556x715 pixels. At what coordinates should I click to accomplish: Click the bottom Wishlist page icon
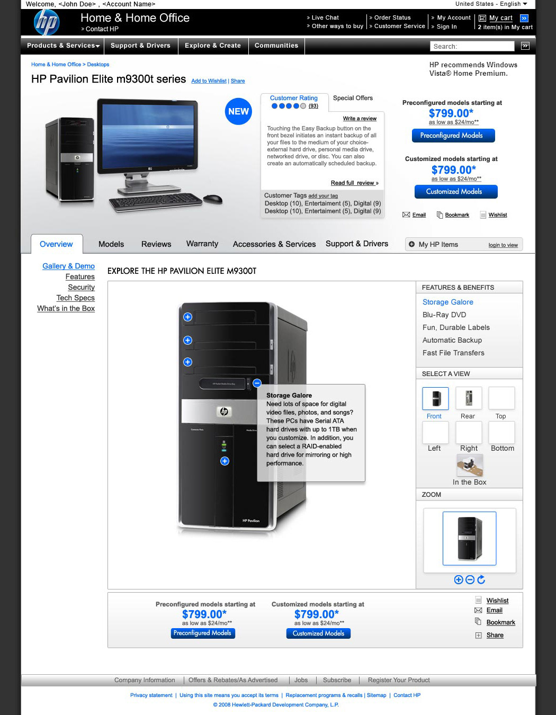478,600
